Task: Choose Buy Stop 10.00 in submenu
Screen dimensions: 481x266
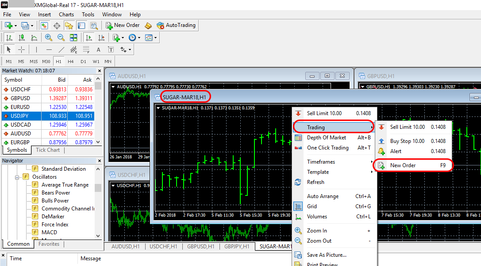Action: (x=413, y=141)
